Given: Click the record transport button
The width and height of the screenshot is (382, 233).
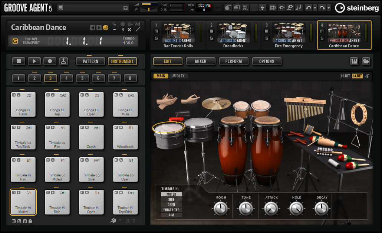Looking at the screenshot, I should (x=50, y=61).
